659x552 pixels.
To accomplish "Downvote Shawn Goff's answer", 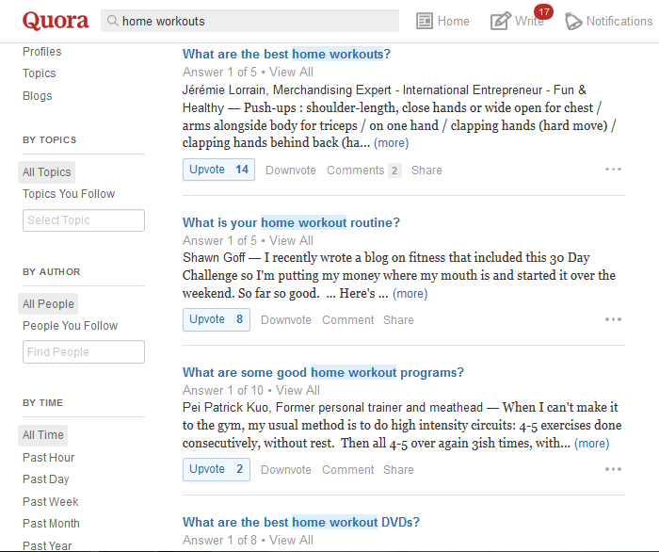I will click(286, 320).
